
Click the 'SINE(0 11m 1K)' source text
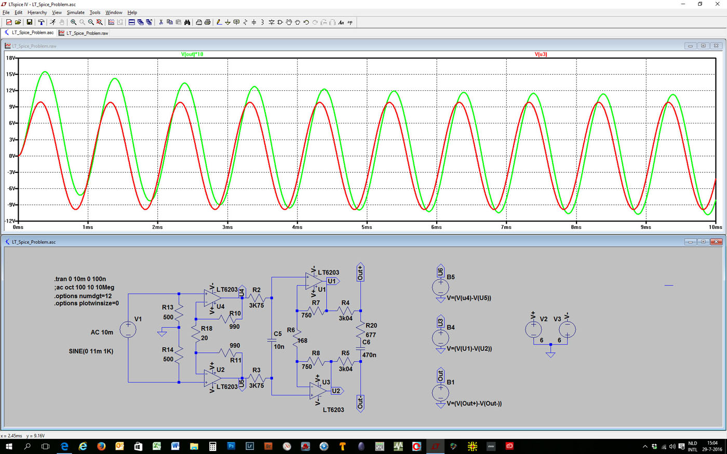click(91, 351)
